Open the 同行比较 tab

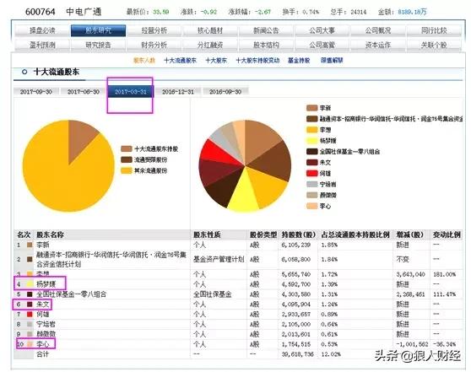click(434, 30)
